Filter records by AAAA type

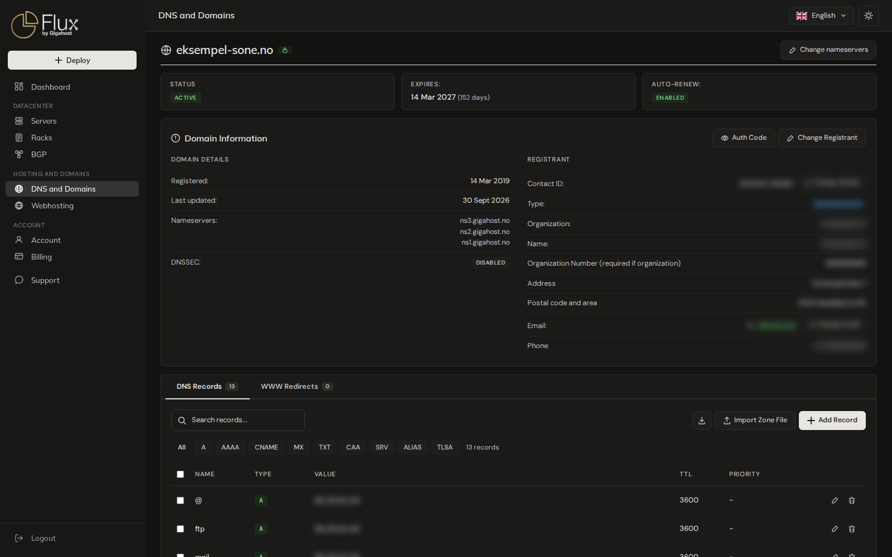(230, 447)
